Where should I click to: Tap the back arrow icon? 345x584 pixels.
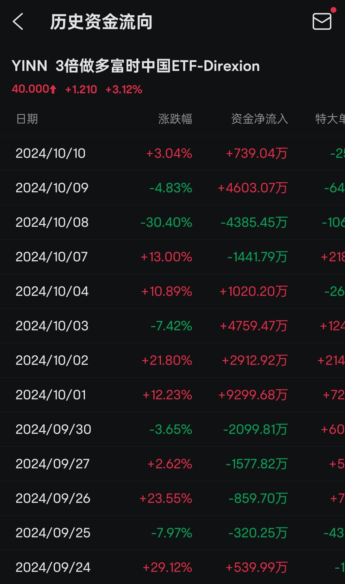18,22
